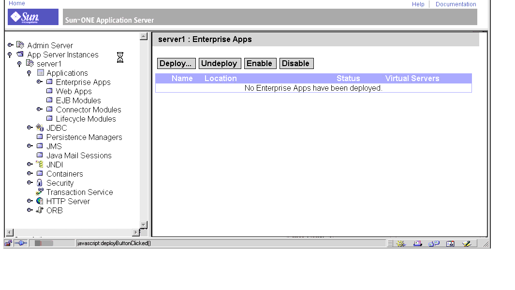Expand the Admin Server node
This screenshot has height=290, width=515.
[x=11, y=45]
